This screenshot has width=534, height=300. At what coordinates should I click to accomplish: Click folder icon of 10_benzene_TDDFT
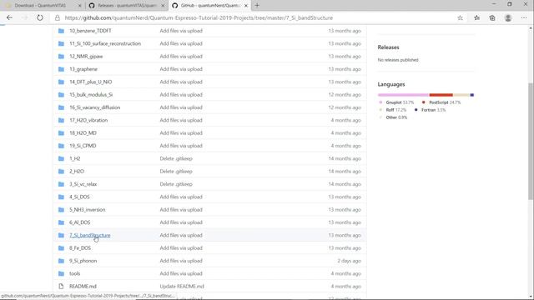click(61, 31)
